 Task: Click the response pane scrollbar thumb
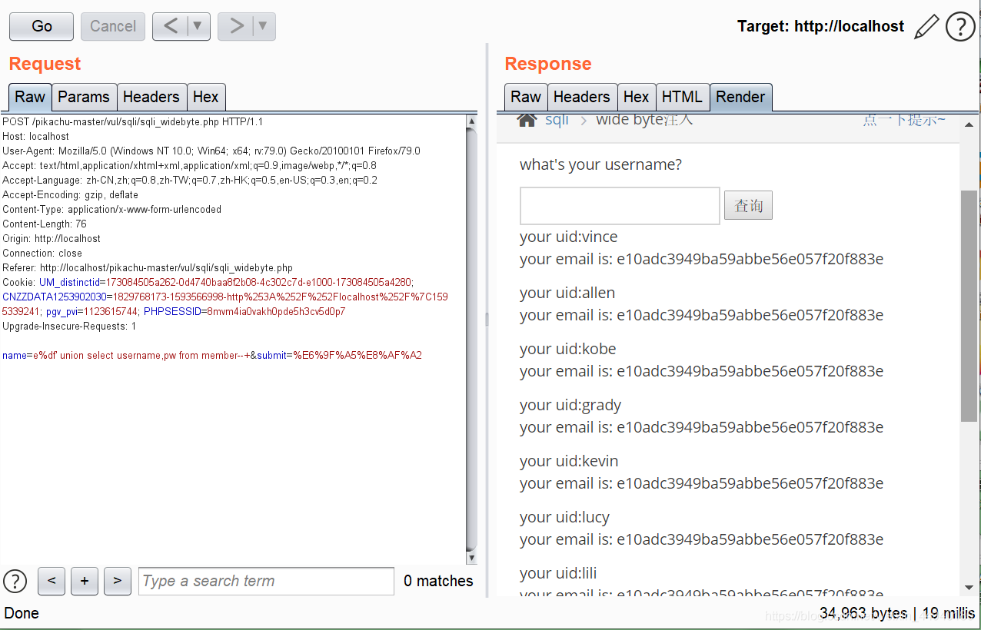(969, 306)
